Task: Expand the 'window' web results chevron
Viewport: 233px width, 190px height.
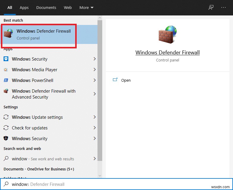Action: pyautogui.click(x=95, y=159)
